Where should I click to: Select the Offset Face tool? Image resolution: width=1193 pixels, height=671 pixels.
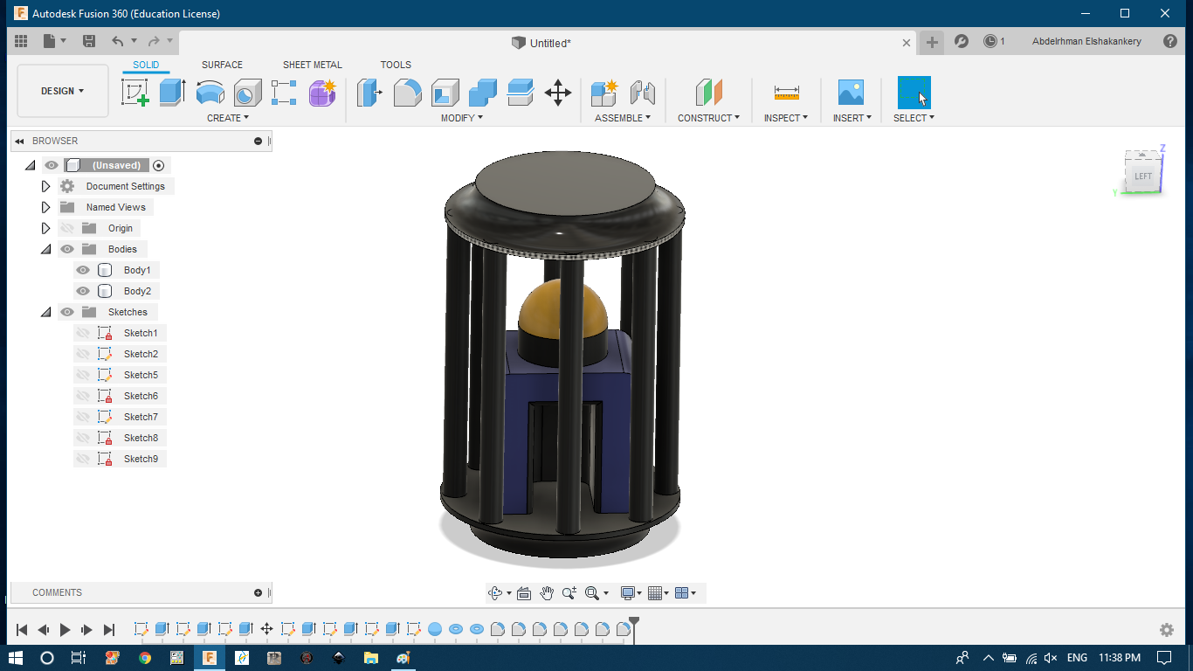[x=520, y=92]
